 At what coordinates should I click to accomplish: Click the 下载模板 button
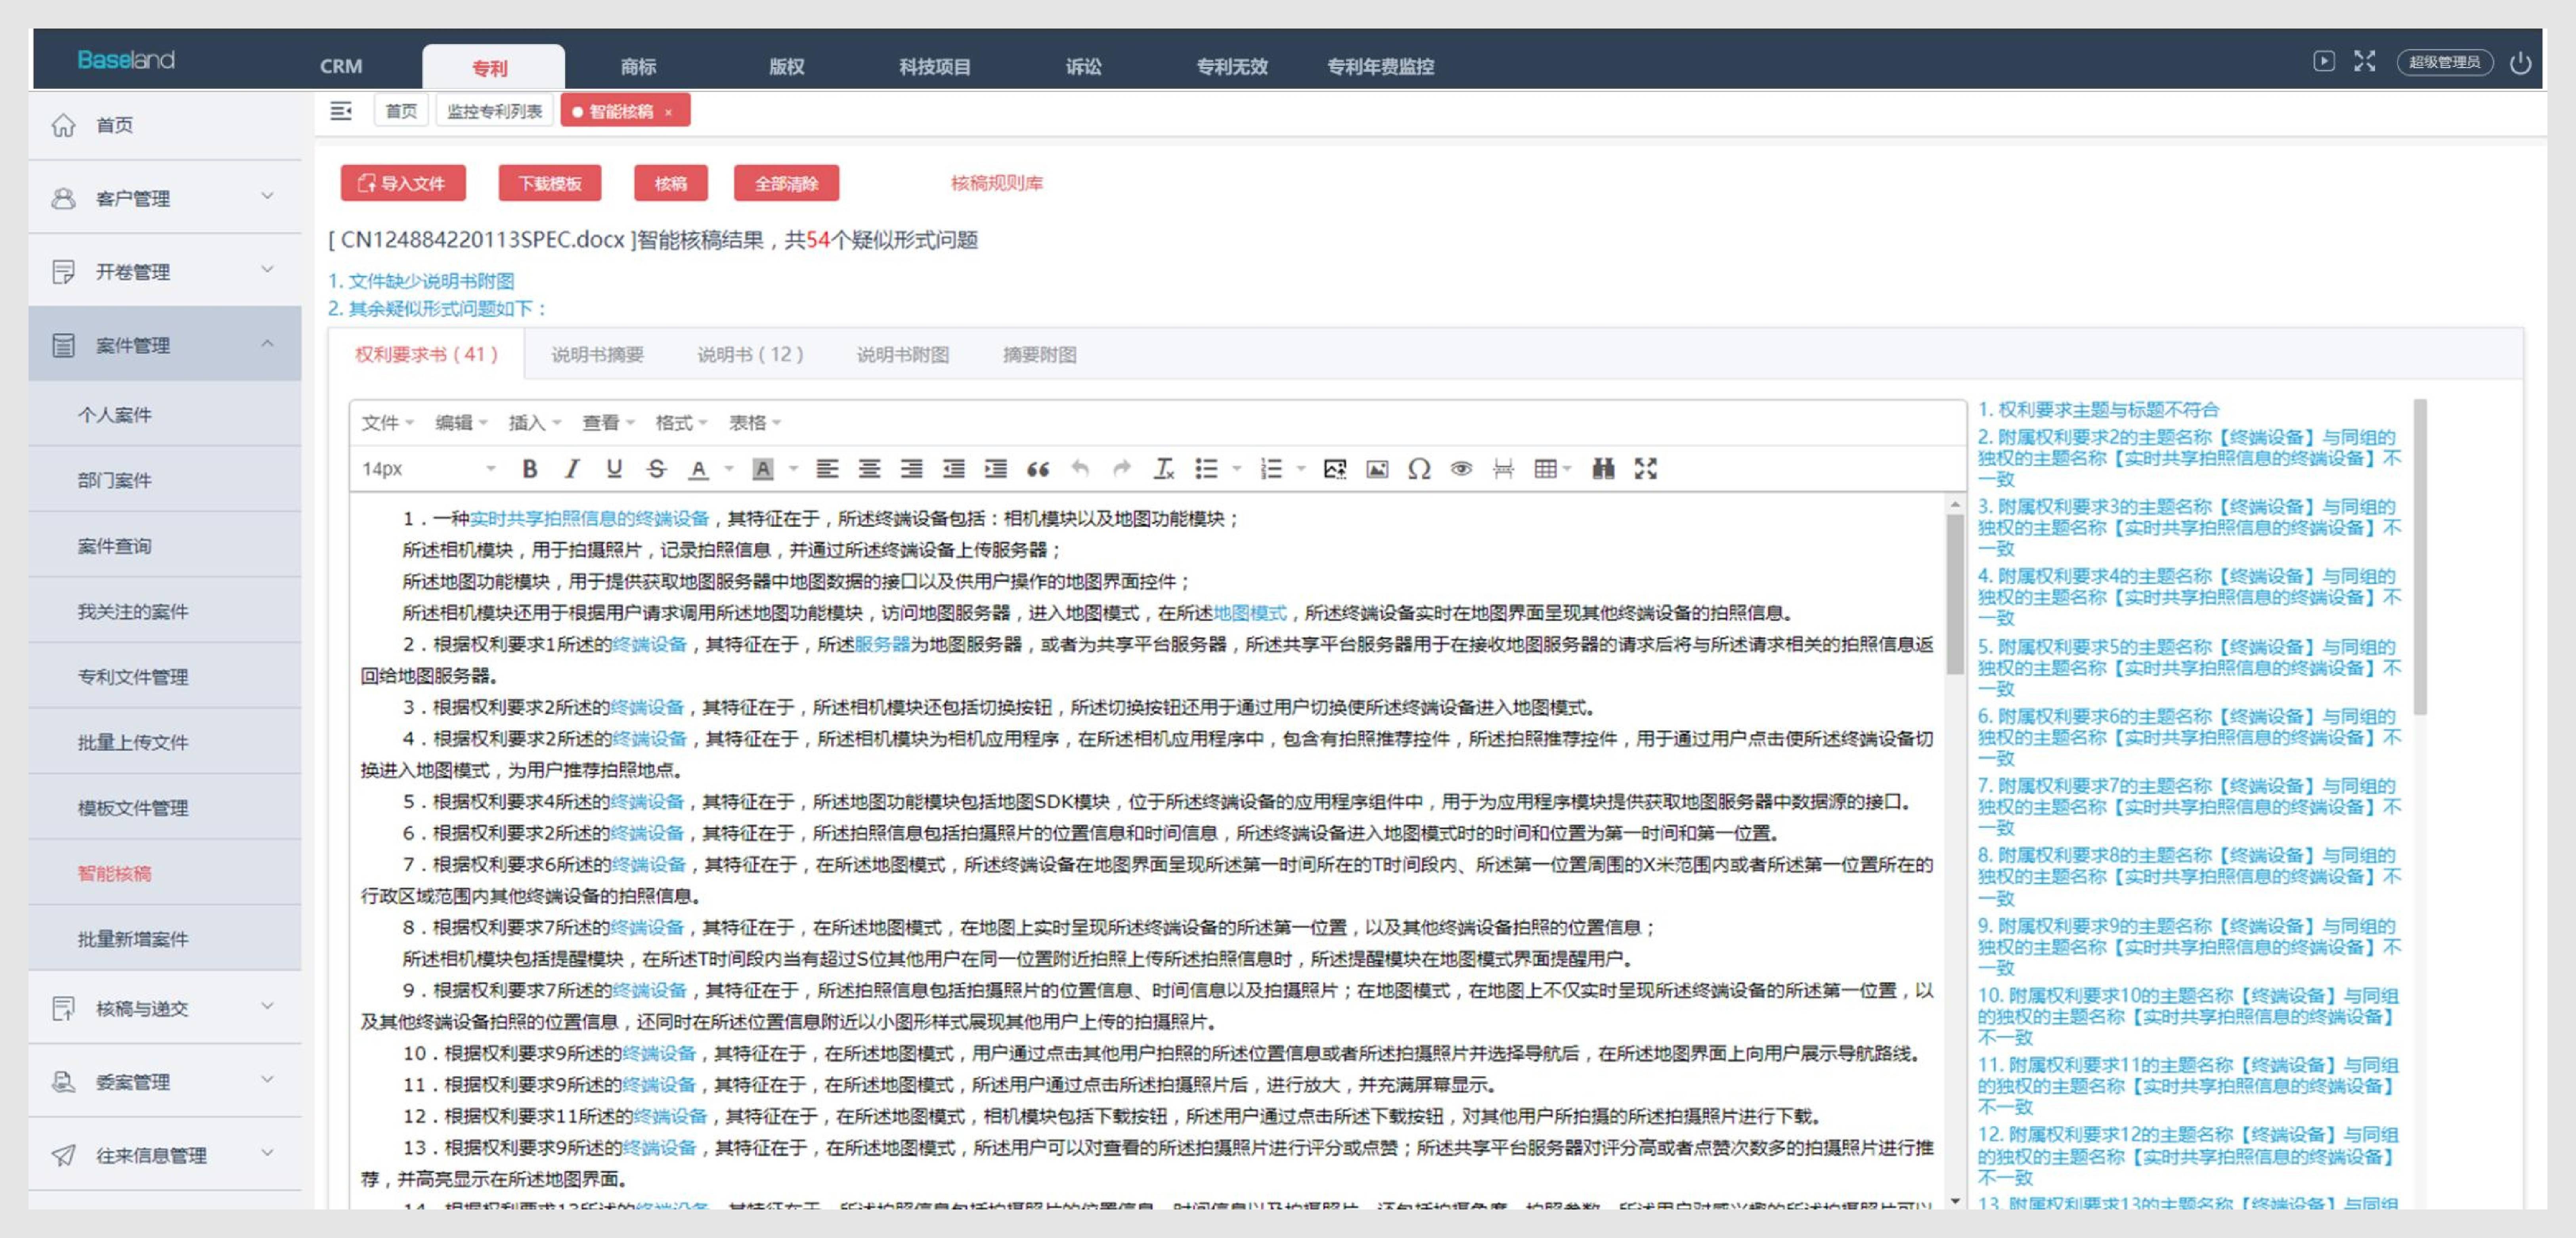click(550, 183)
